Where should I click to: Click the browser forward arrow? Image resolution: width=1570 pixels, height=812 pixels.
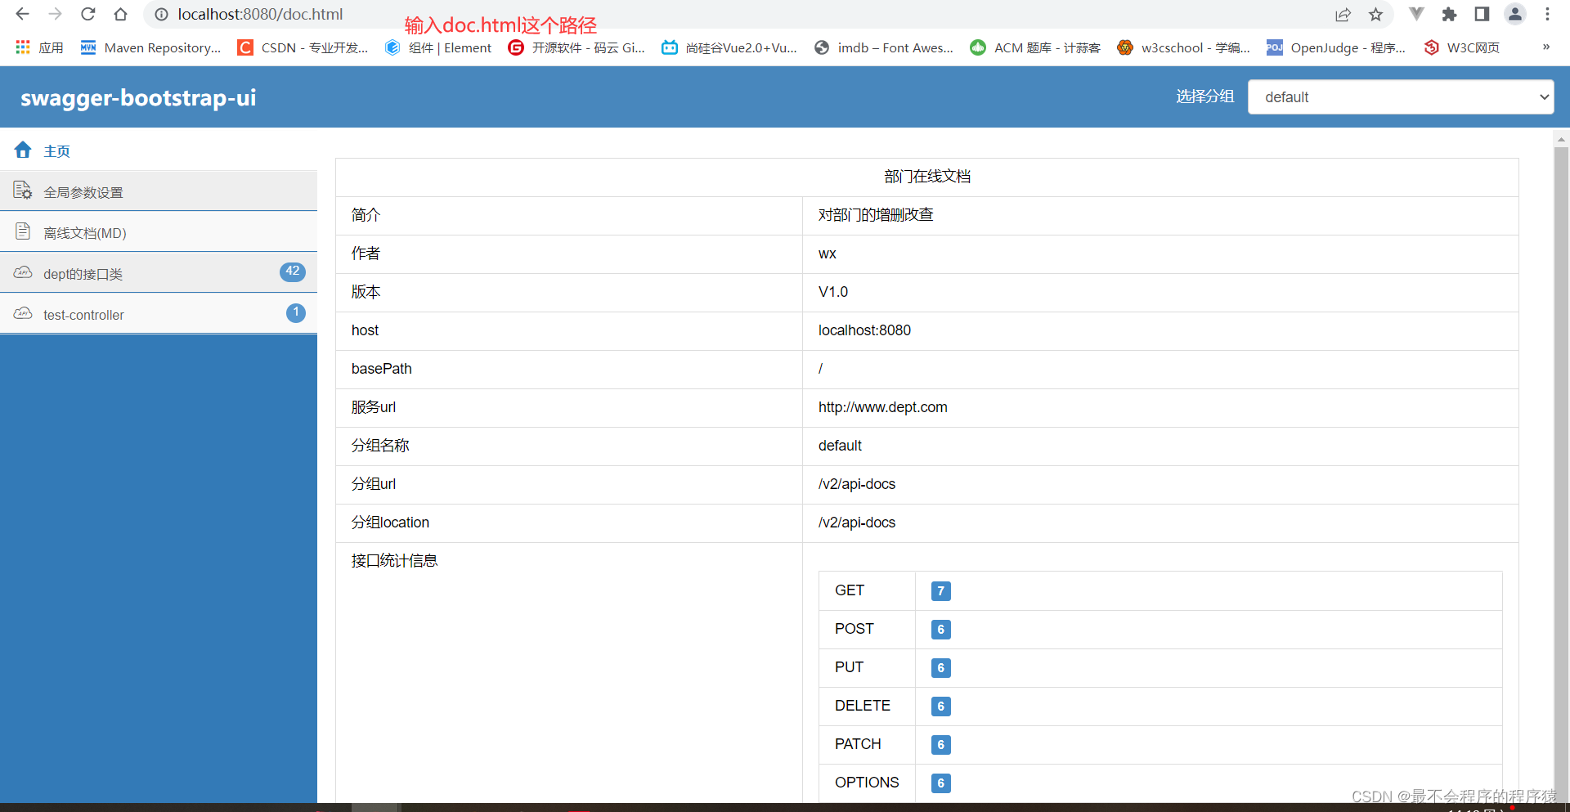55,14
